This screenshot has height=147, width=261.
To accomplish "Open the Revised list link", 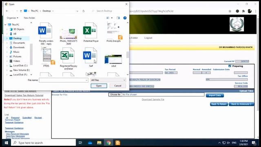I will point(38,118).
